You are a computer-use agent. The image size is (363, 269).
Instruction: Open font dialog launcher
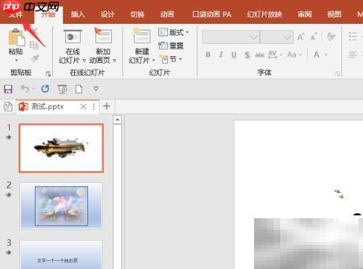(x=337, y=74)
